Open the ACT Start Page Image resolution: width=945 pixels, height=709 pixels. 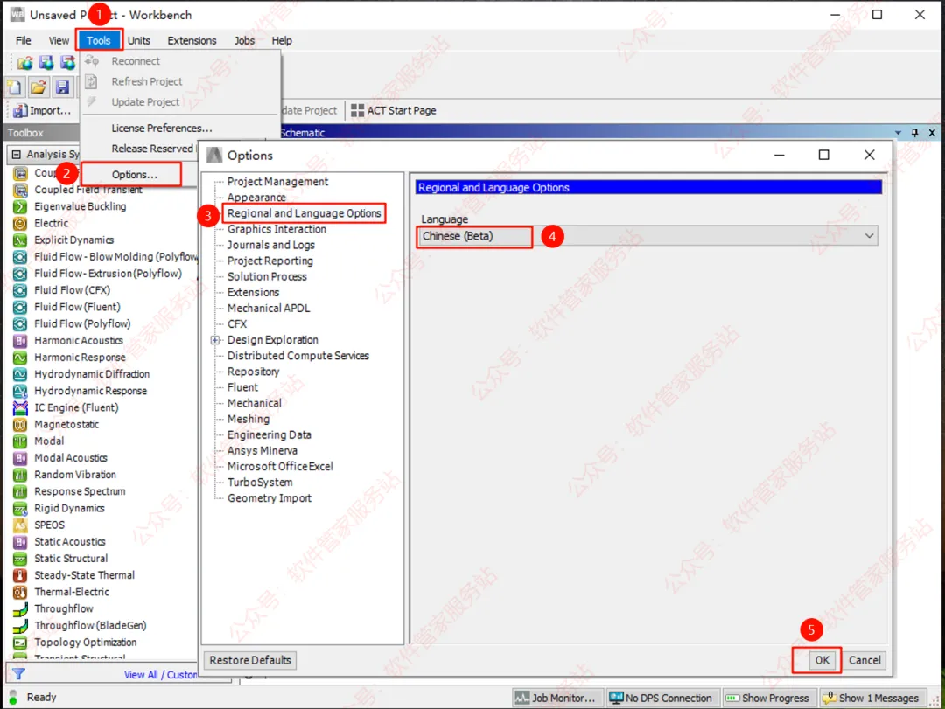pyautogui.click(x=394, y=110)
